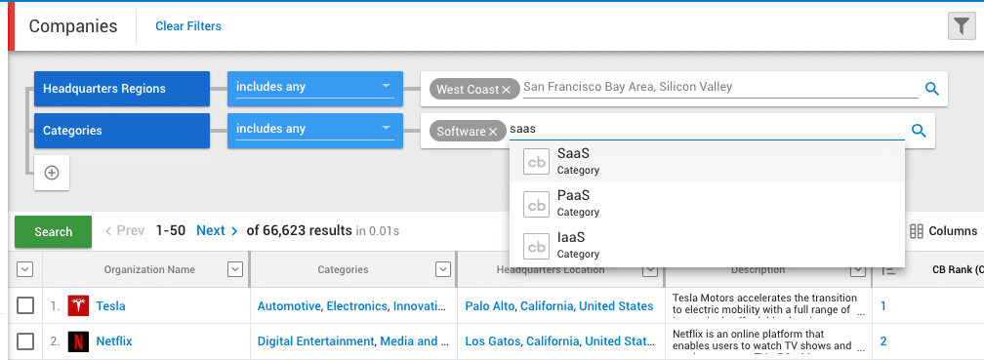The image size is (984, 360).
Task: Click Electronics category link
Action: [x=356, y=306]
